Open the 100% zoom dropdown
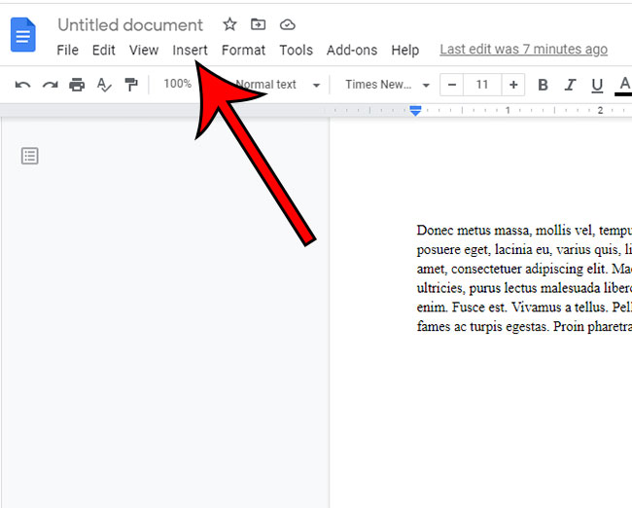Viewport: 632px width, 508px height. point(180,85)
